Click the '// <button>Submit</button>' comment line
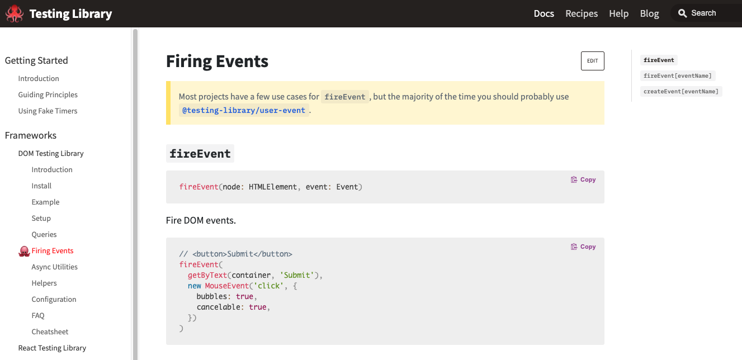Screen dimensions: 742x360 (236, 254)
